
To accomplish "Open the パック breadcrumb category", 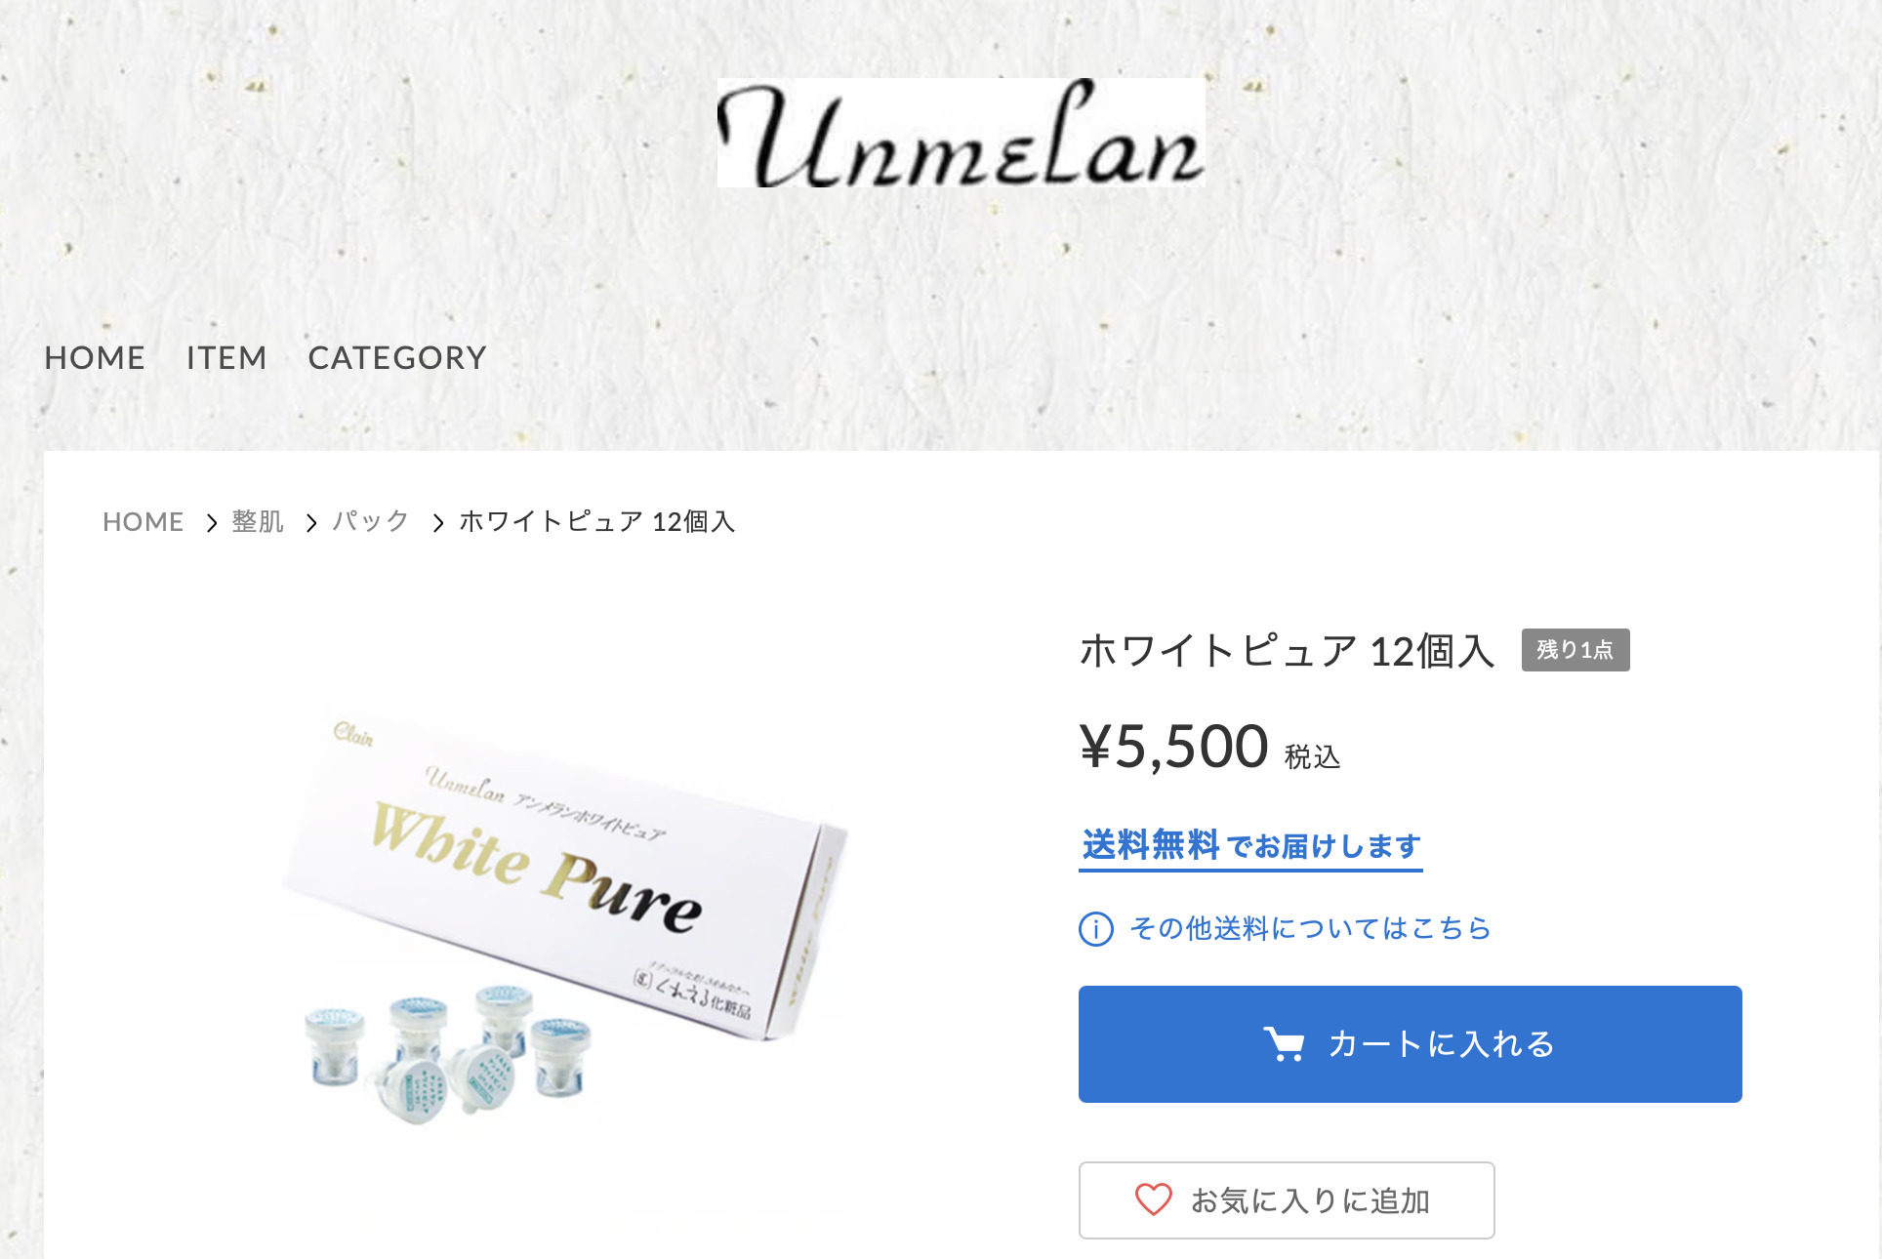I will coord(371,522).
